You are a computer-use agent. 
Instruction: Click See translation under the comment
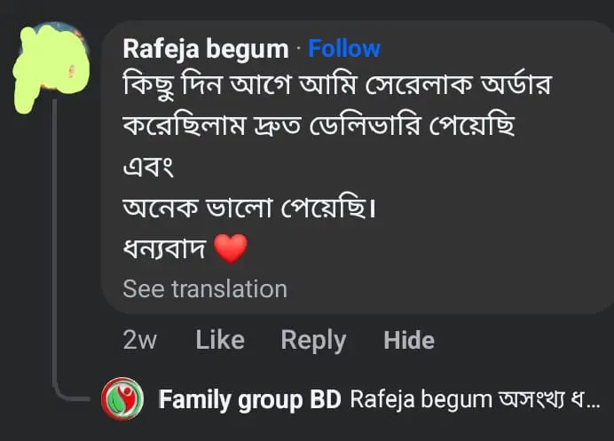(205, 288)
